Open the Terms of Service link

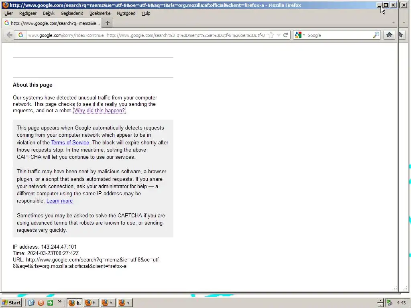(x=70, y=142)
